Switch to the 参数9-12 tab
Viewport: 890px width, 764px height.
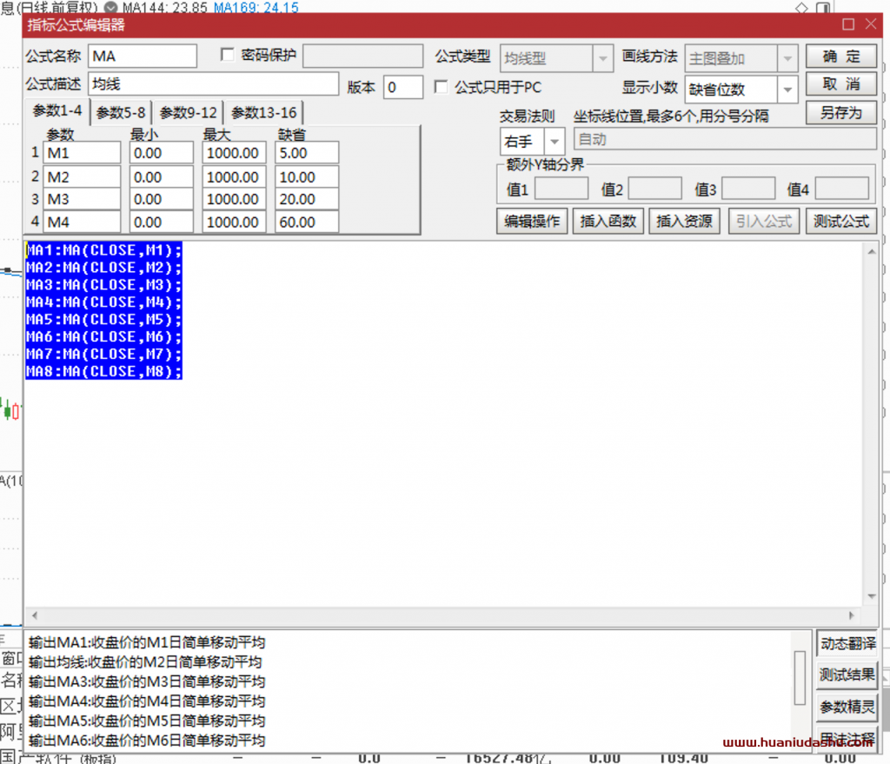click(x=188, y=113)
